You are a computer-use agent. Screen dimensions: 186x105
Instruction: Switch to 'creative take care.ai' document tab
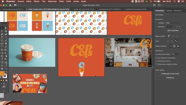pos(13,9)
